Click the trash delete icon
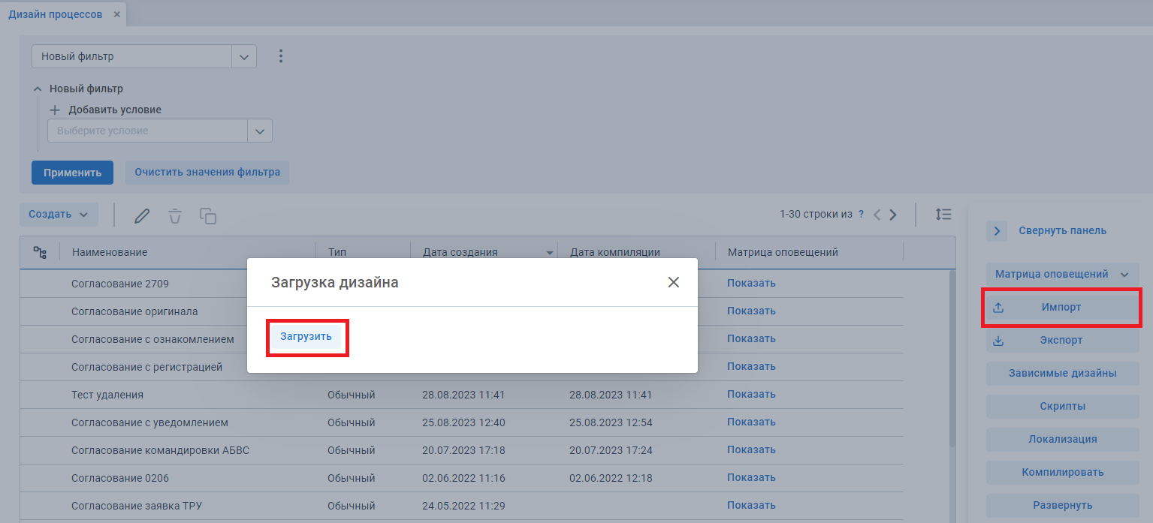Screen dimensions: 1153x523 click(x=175, y=216)
